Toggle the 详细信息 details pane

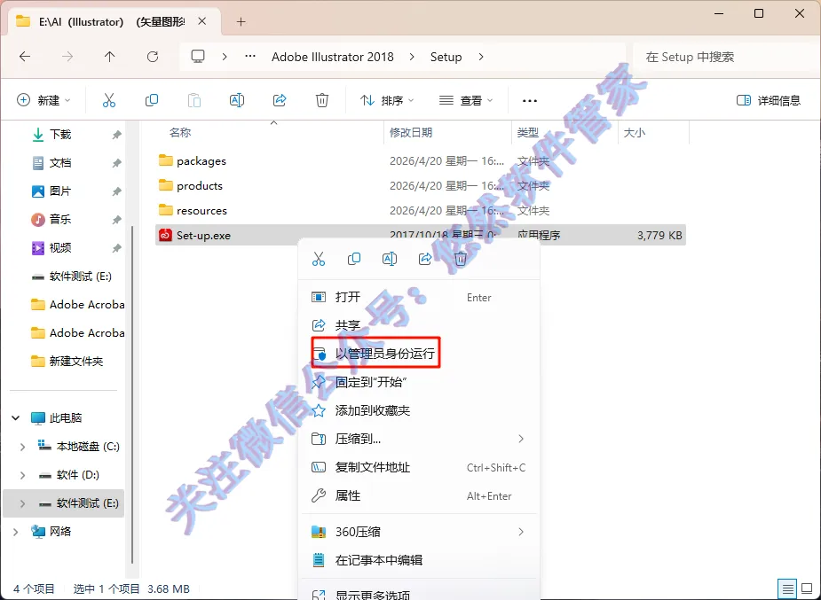[768, 100]
